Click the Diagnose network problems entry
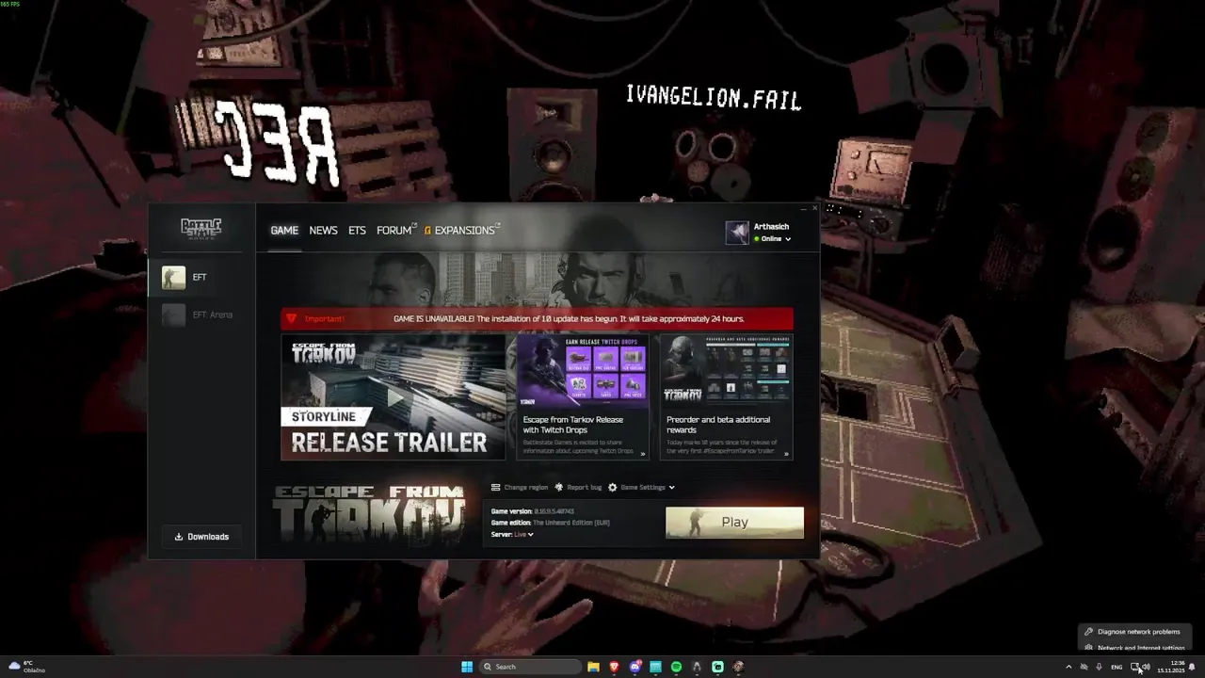 point(1134,632)
